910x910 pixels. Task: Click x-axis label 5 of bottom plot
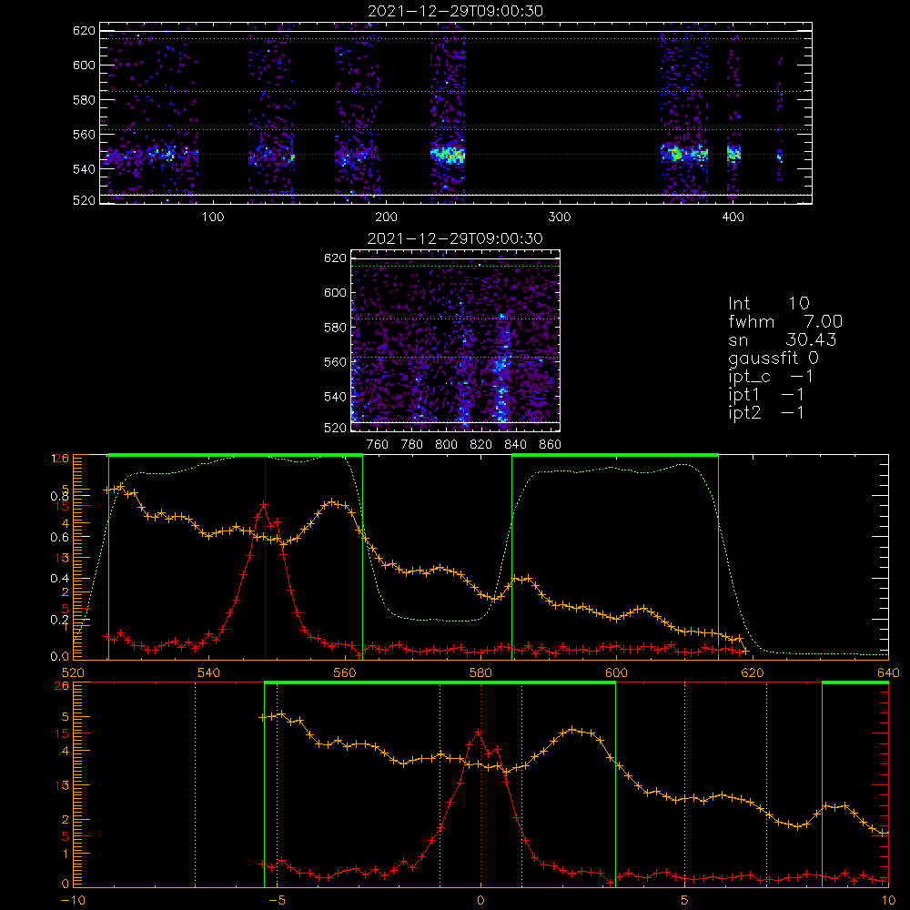click(x=685, y=900)
